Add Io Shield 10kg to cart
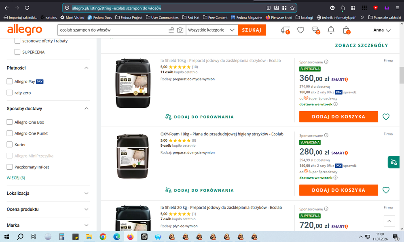 [338, 117]
